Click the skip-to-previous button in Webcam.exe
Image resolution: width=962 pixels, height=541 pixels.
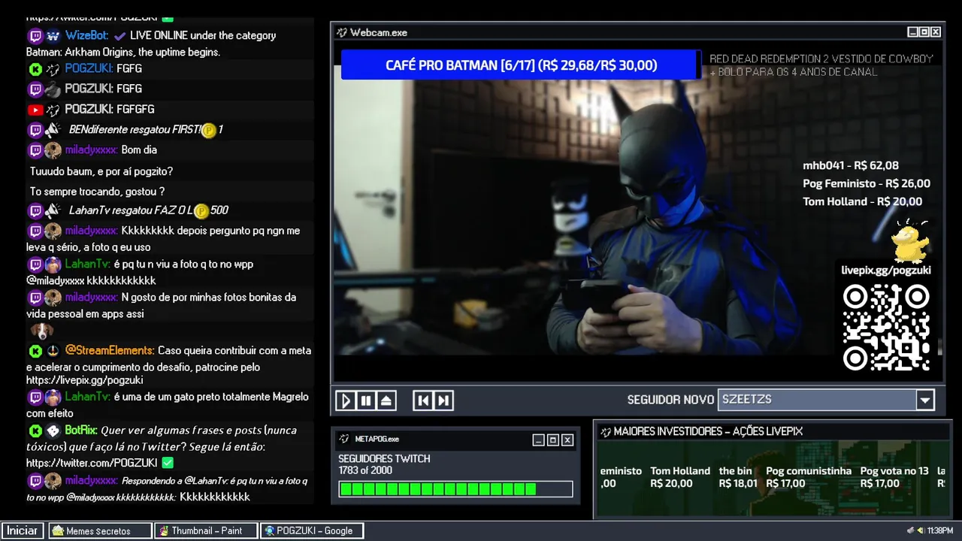423,400
